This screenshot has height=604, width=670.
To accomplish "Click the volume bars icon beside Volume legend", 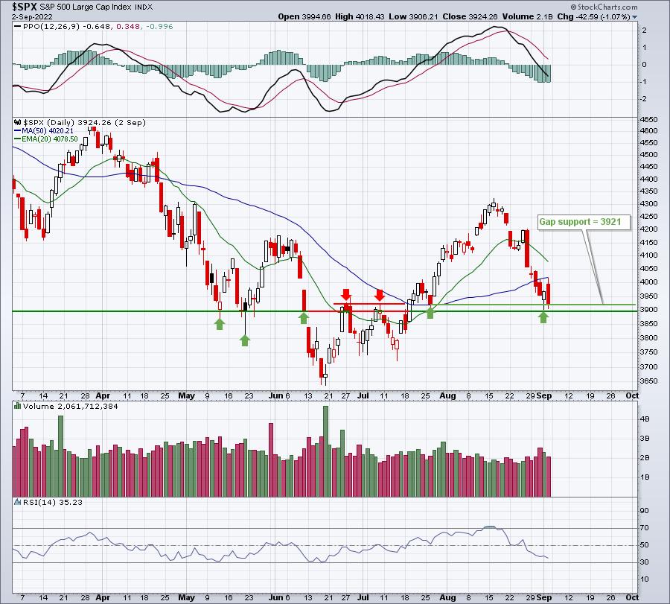I will point(18,406).
